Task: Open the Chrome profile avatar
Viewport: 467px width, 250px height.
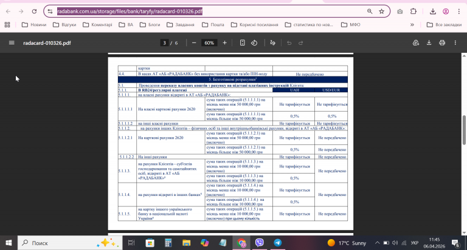Action: pos(446,12)
